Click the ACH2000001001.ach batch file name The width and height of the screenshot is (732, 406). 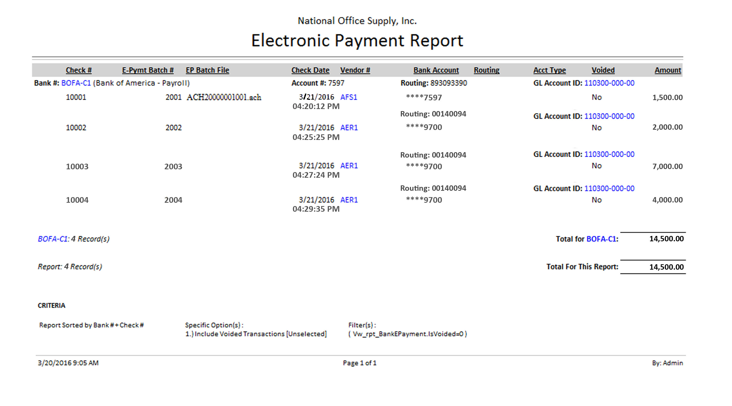[x=224, y=97]
